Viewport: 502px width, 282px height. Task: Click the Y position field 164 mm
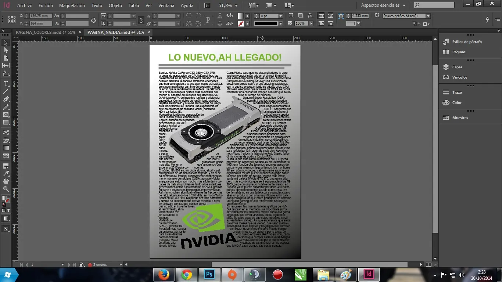point(40,23)
